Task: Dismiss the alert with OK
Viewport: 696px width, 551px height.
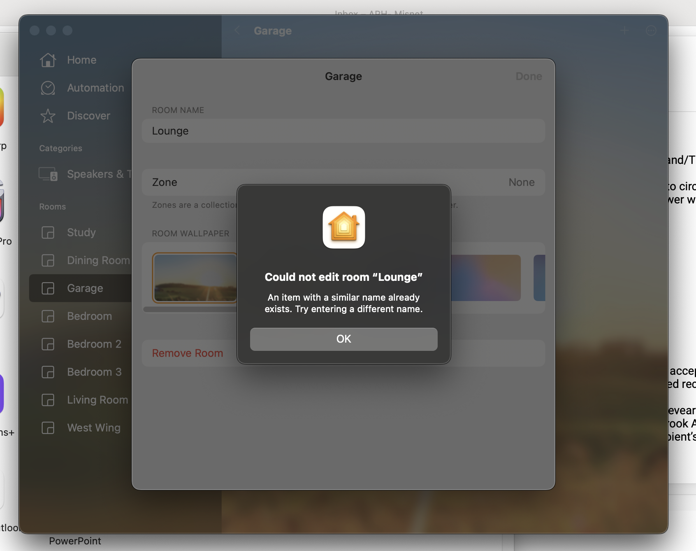Action: pos(343,339)
